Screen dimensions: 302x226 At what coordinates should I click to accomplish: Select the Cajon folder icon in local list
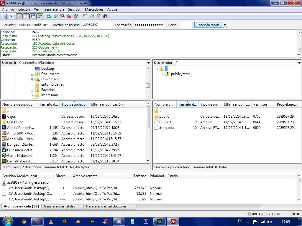point(4,116)
